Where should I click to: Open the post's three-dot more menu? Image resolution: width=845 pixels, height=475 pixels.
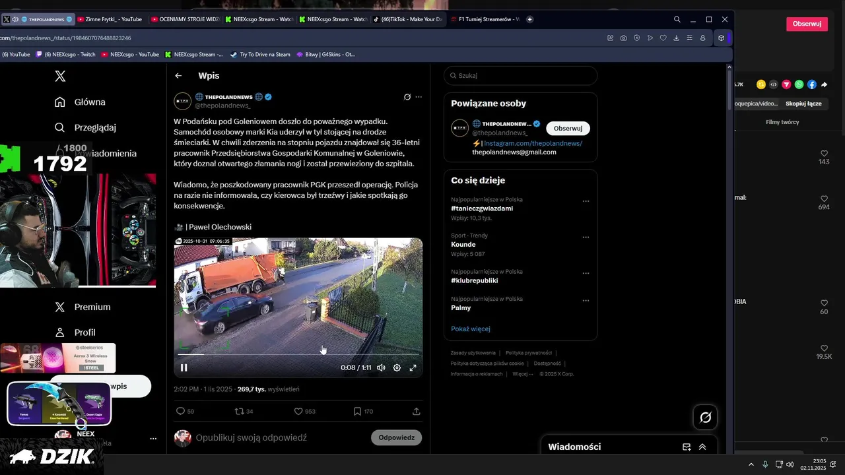[x=419, y=97]
